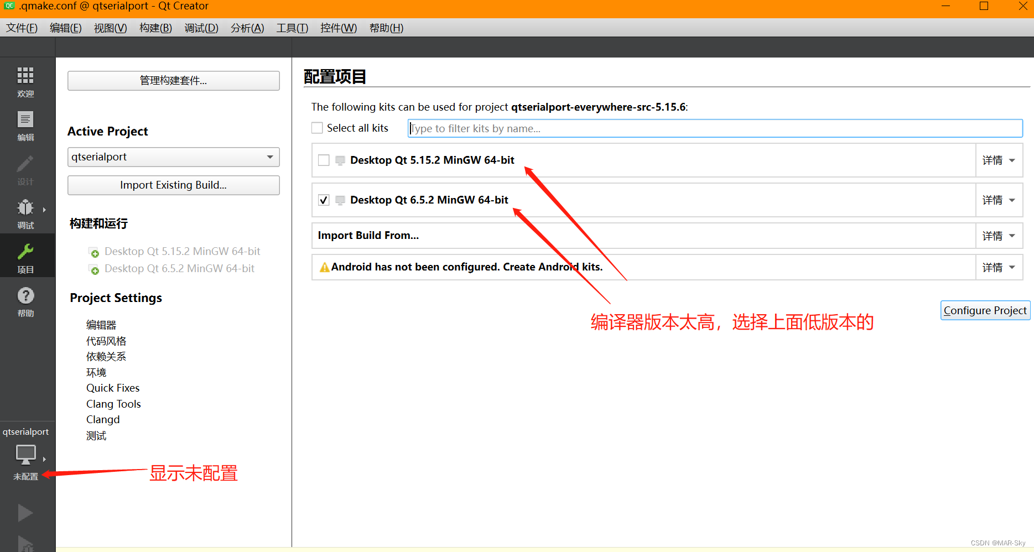Open the Projects (项目) mode
The width and height of the screenshot is (1034, 552).
pos(25,258)
